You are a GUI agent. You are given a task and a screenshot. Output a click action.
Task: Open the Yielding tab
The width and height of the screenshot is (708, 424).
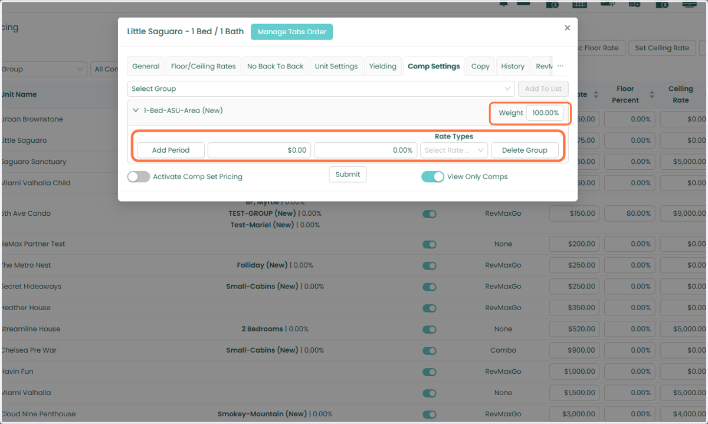pyautogui.click(x=383, y=66)
